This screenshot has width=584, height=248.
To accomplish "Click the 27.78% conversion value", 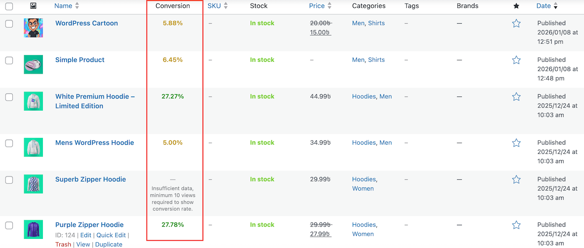I will point(172,225).
